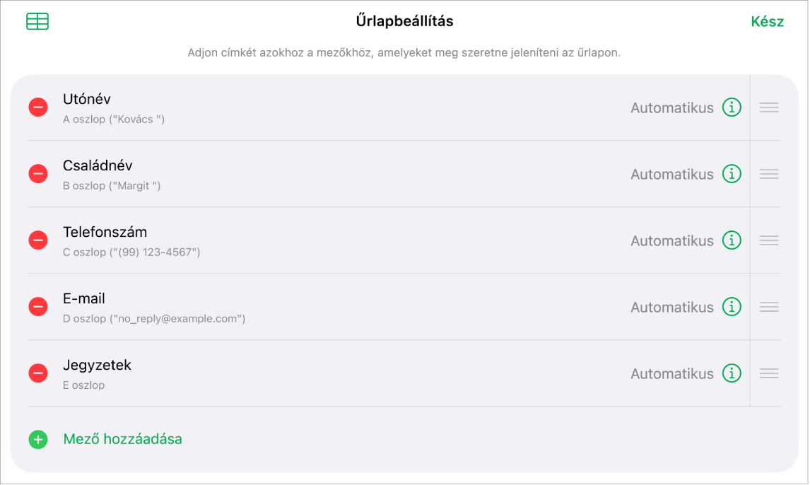The width and height of the screenshot is (810, 485).
Task: Show info for Jegyzetek field
Action: pos(732,373)
